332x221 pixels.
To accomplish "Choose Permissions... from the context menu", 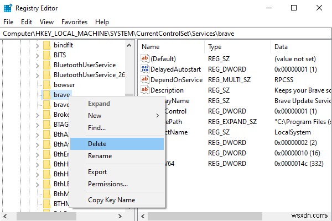I will [x=117, y=184].
